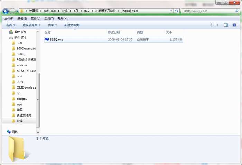Click the search magnifier icon
This screenshot has height=165, width=242.
[236, 11]
